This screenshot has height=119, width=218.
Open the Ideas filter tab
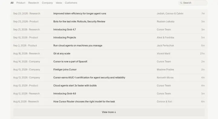[59, 3]
